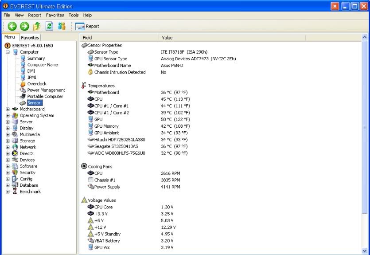Select the +12 V voltage row
The image size is (370, 255).
[221, 227]
